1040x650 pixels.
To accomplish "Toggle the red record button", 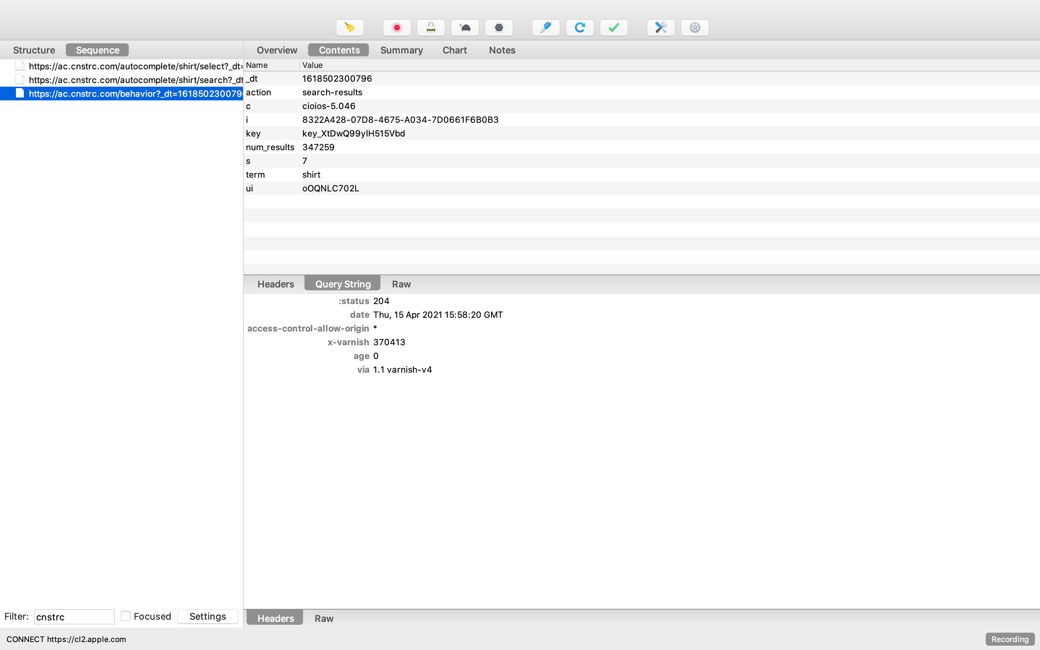I will (x=396, y=28).
